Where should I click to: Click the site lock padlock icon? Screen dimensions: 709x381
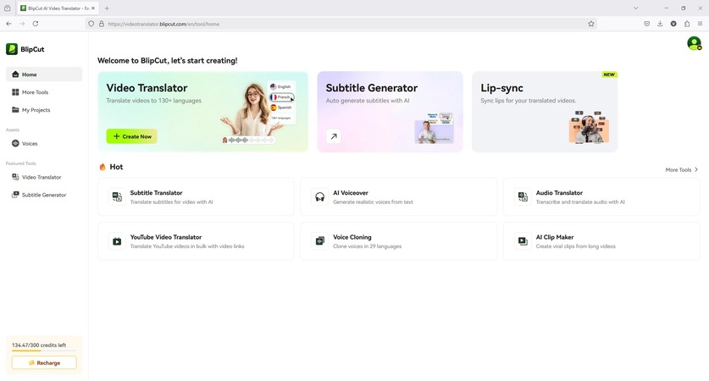click(102, 24)
